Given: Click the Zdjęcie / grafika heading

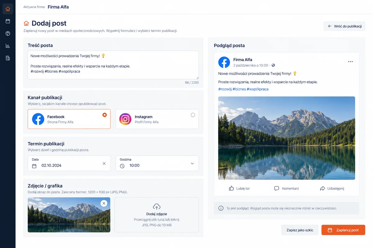Looking at the screenshot, I should coord(45,186).
